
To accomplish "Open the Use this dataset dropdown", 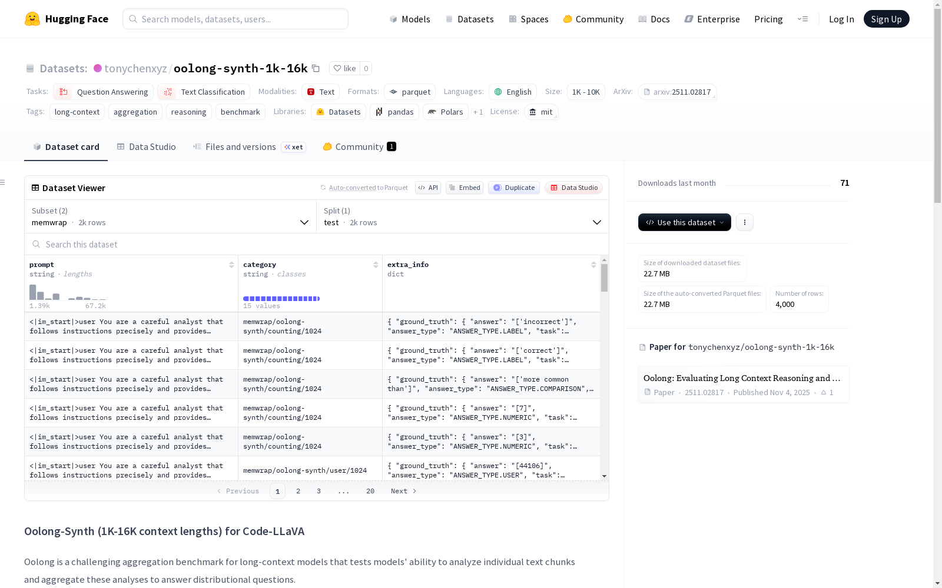I will (x=685, y=222).
